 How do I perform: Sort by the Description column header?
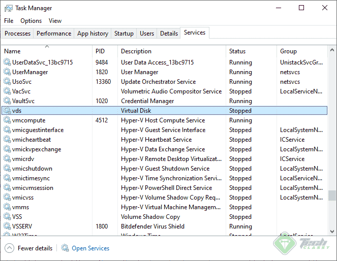pyautogui.click(x=172, y=51)
